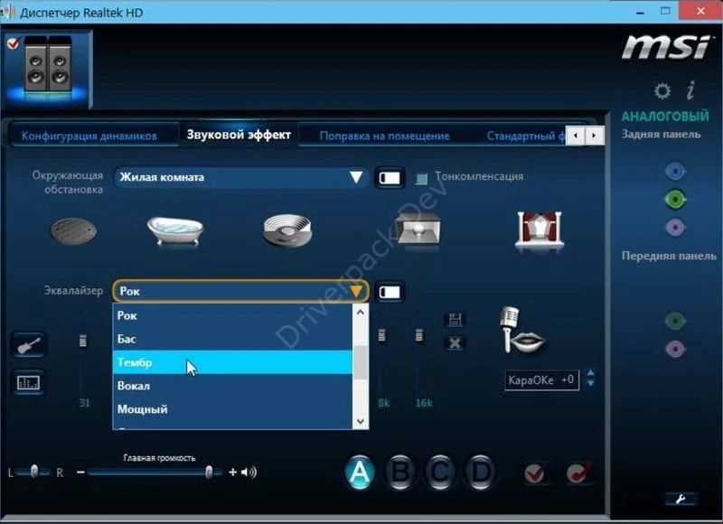Enable the Тонкомпенсация checkbox
The height and width of the screenshot is (524, 723).
pyautogui.click(x=421, y=178)
